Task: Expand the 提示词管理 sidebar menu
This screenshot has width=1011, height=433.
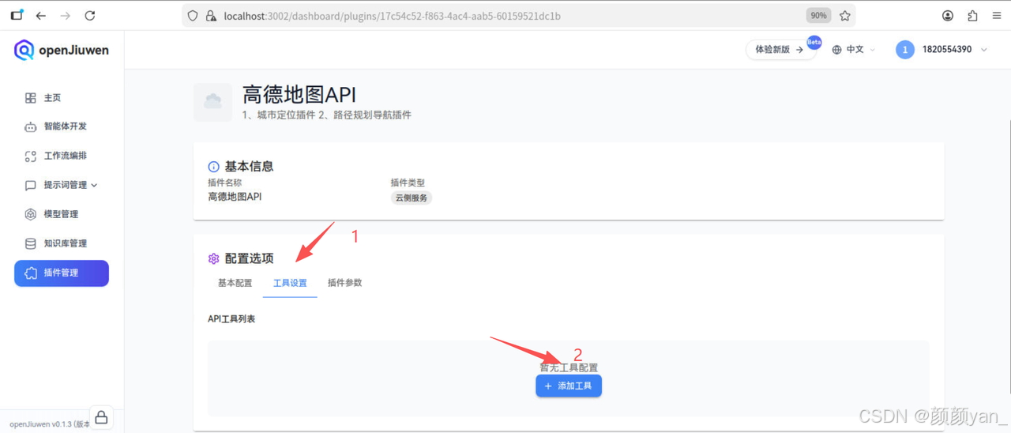Action: pos(62,185)
